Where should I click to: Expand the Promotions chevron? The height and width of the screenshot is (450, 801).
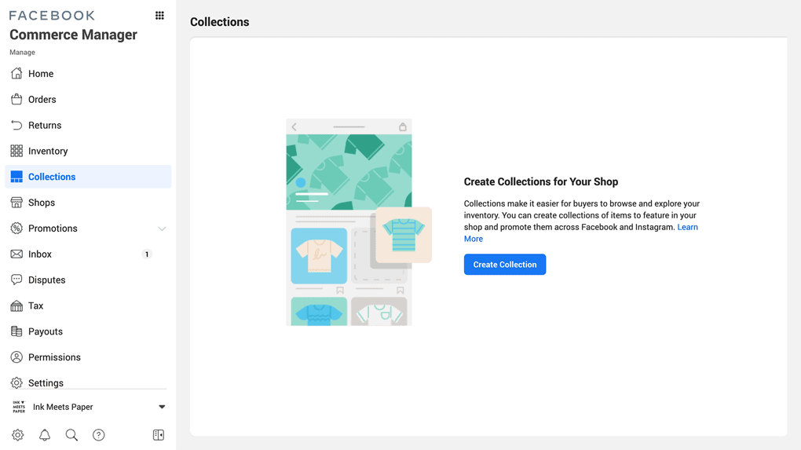pyautogui.click(x=162, y=229)
